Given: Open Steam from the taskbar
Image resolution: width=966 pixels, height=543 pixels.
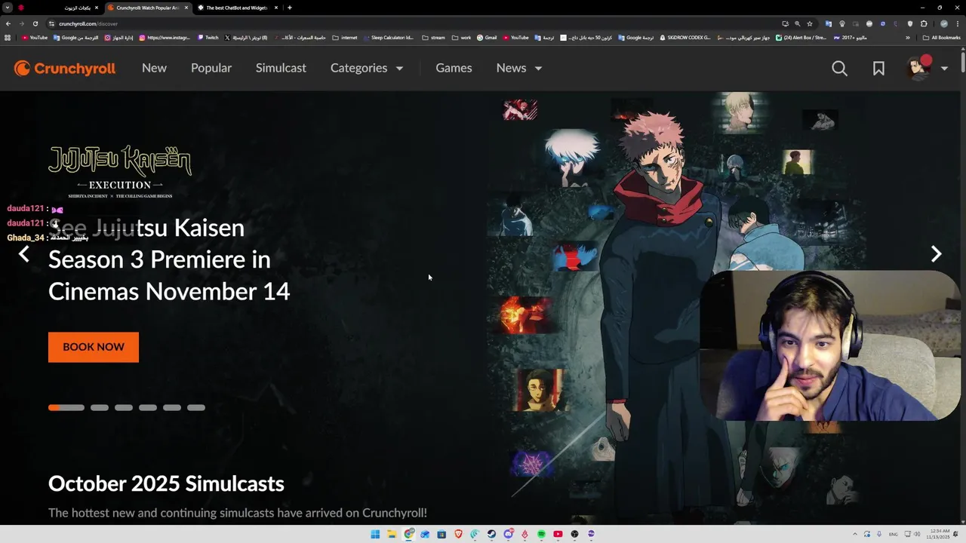Looking at the screenshot, I should coord(491,534).
